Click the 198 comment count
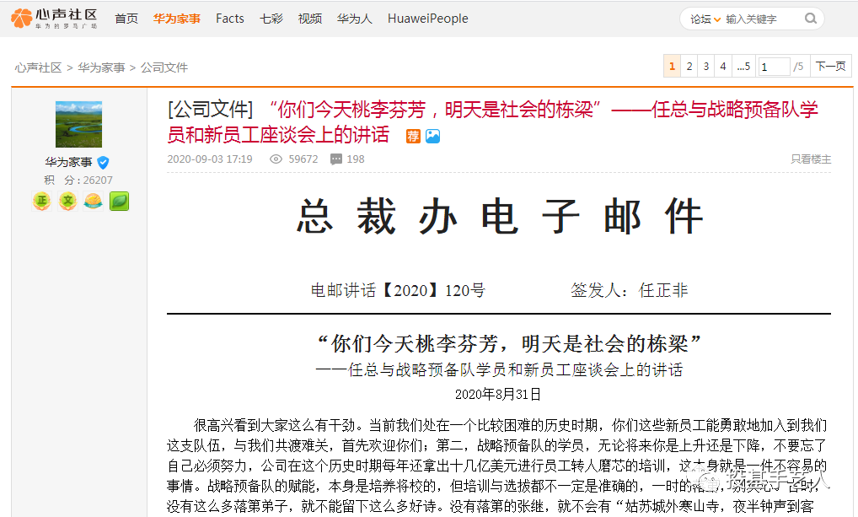Image resolution: width=858 pixels, height=517 pixels. click(x=356, y=159)
